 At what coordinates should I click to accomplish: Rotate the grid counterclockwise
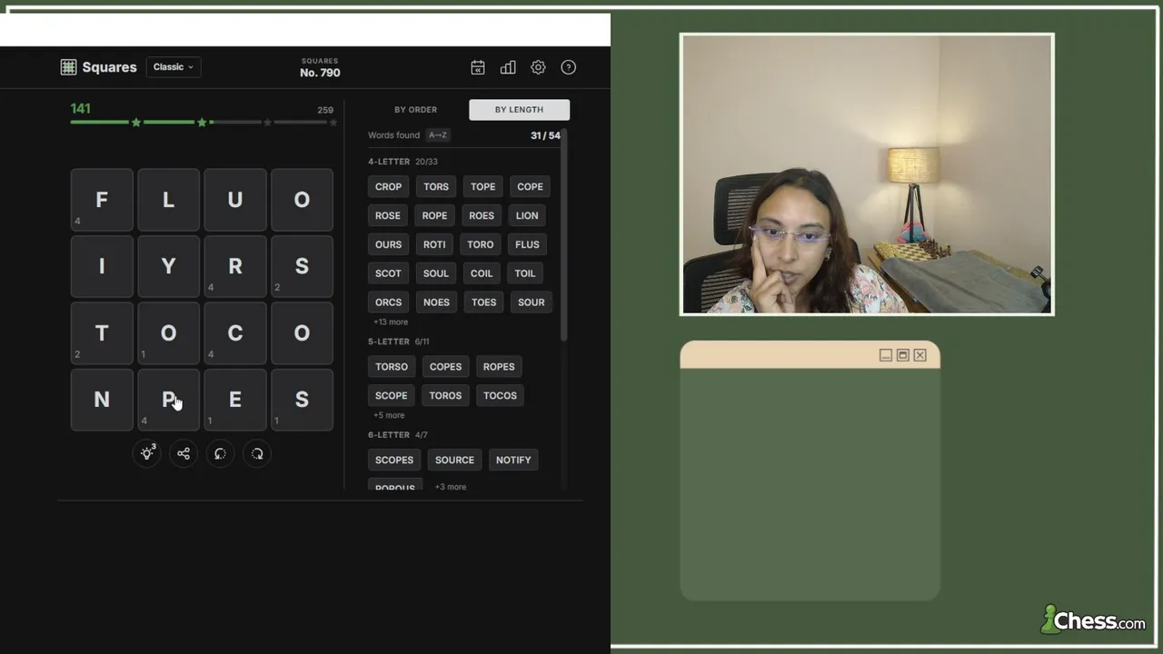click(220, 453)
